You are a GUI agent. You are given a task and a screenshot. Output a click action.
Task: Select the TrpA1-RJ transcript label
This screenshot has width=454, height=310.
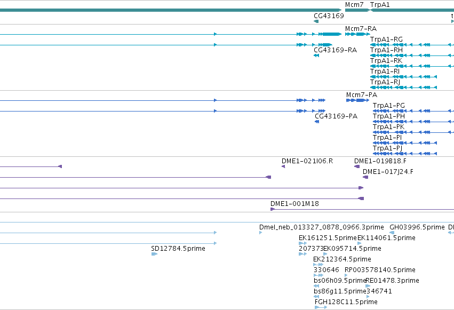(385, 82)
